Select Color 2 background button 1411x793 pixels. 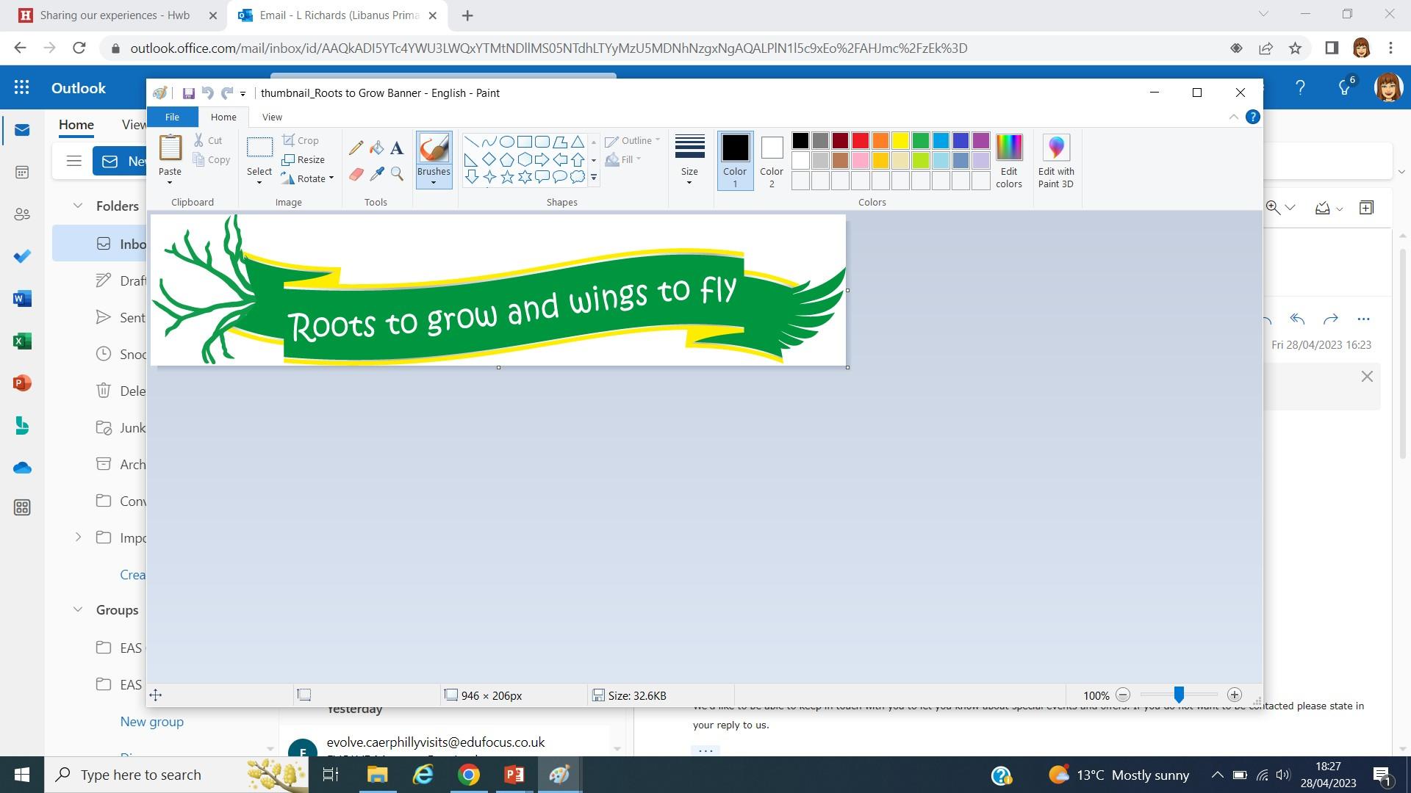[x=772, y=161]
